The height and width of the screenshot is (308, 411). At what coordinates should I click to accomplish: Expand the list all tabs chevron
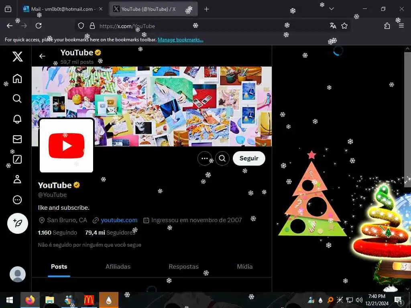(332, 9)
